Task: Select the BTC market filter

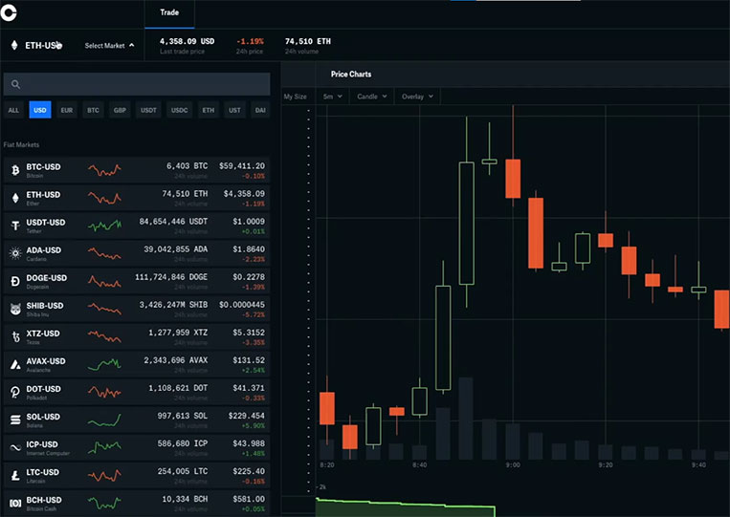Action: tap(93, 110)
